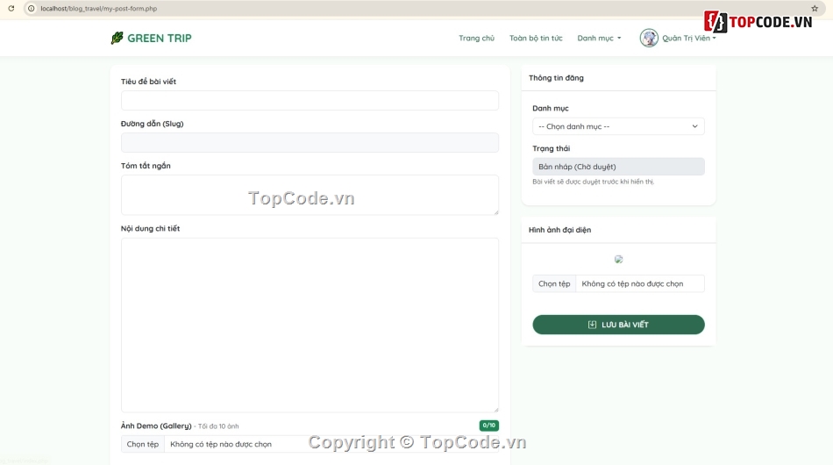Go to Trang chủ page

[x=476, y=38]
